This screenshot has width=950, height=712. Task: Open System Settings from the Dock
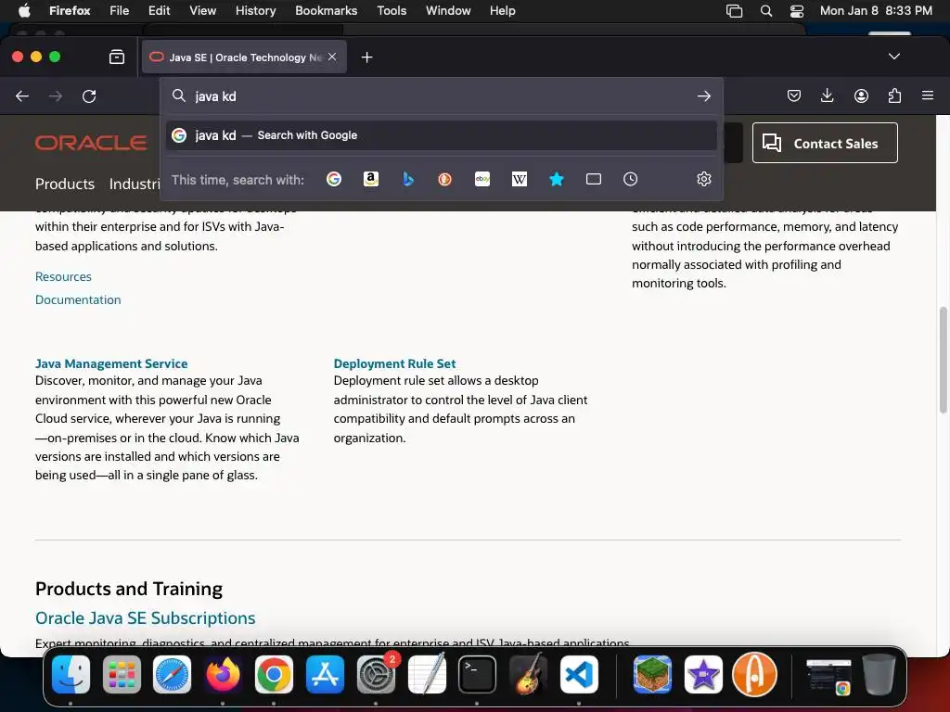pyautogui.click(x=377, y=675)
